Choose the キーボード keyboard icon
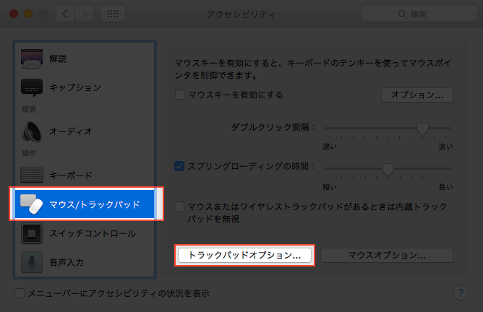Screen dimensions: 483x312 [32, 175]
